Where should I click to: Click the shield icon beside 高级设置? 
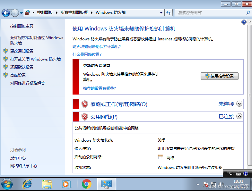tap(5, 75)
